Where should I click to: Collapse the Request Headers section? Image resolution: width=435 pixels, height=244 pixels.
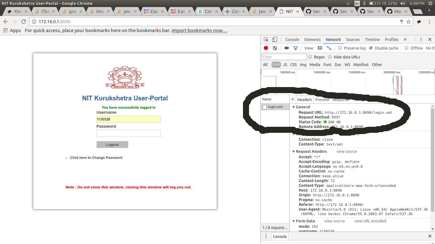coord(294,152)
